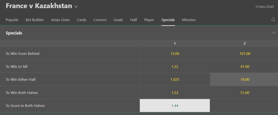Pick To Win Both Halves odds 1.53
The height and width of the screenshot is (115, 278).
175,93
